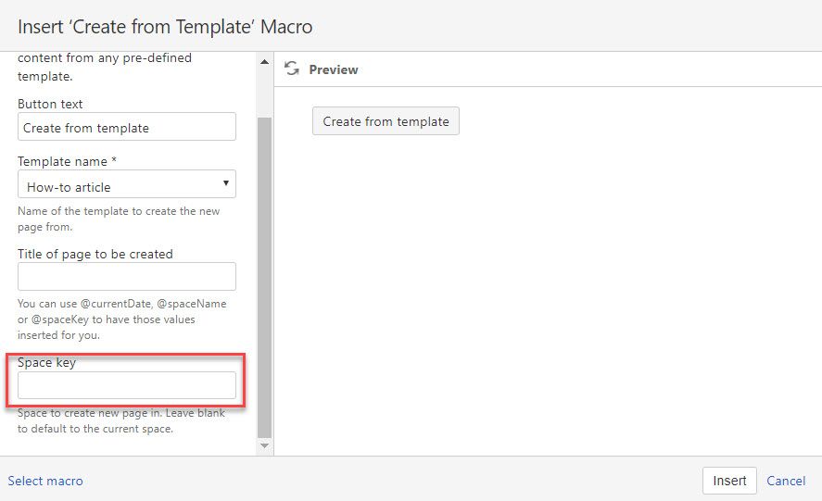
Task: Click the 'Button text' label
Action: (x=50, y=104)
